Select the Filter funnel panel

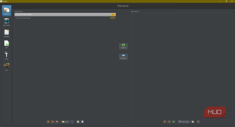click(7, 56)
